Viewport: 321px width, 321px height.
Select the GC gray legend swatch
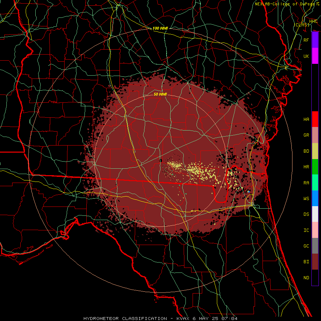(x=315, y=246)
